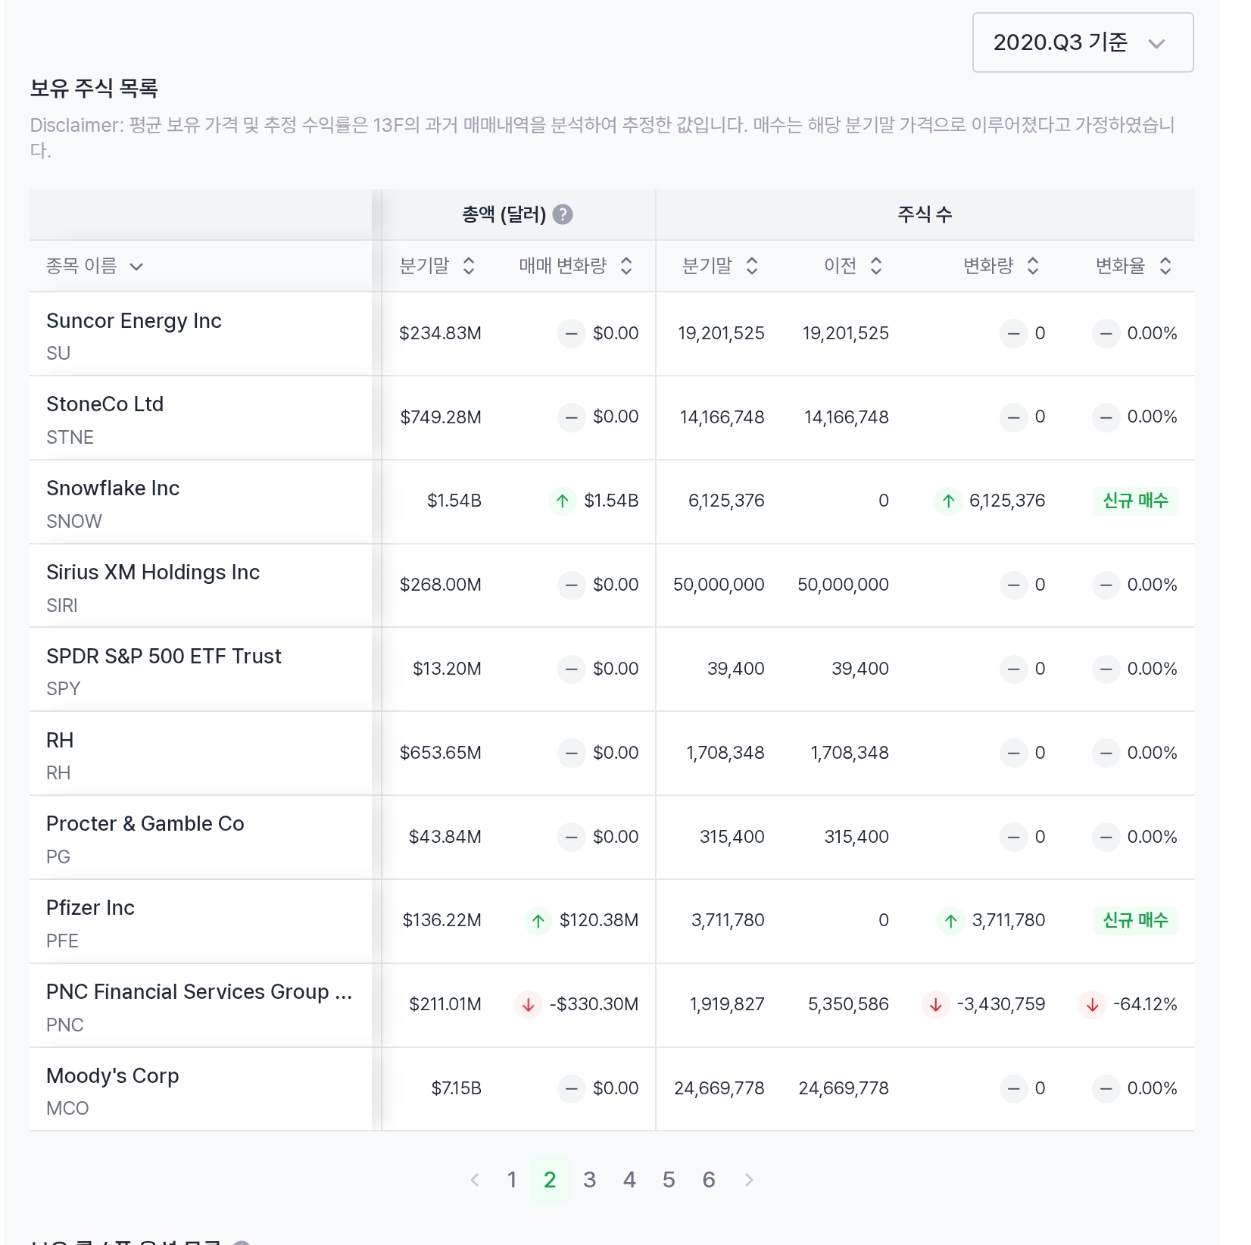
Task: Click Sirius XM dash icon beside $0.00
Action: tap(571, 585)
